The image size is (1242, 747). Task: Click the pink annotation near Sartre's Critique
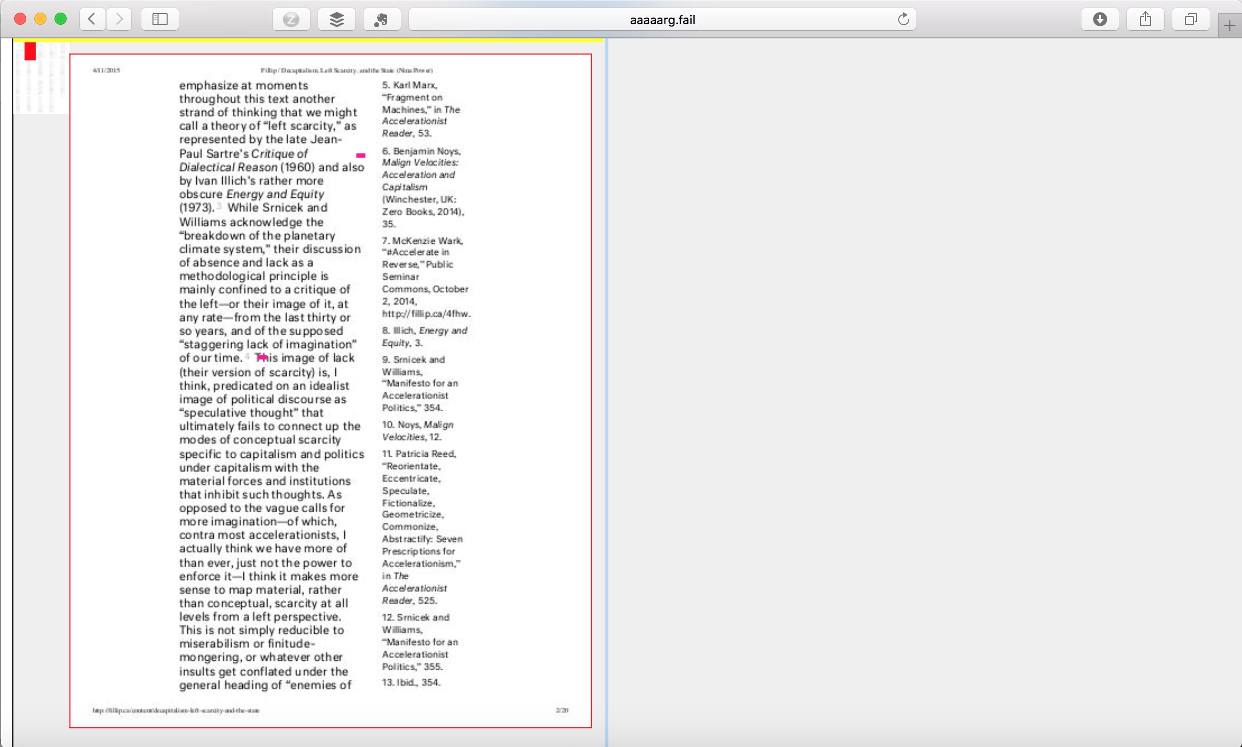coord(360,155)
